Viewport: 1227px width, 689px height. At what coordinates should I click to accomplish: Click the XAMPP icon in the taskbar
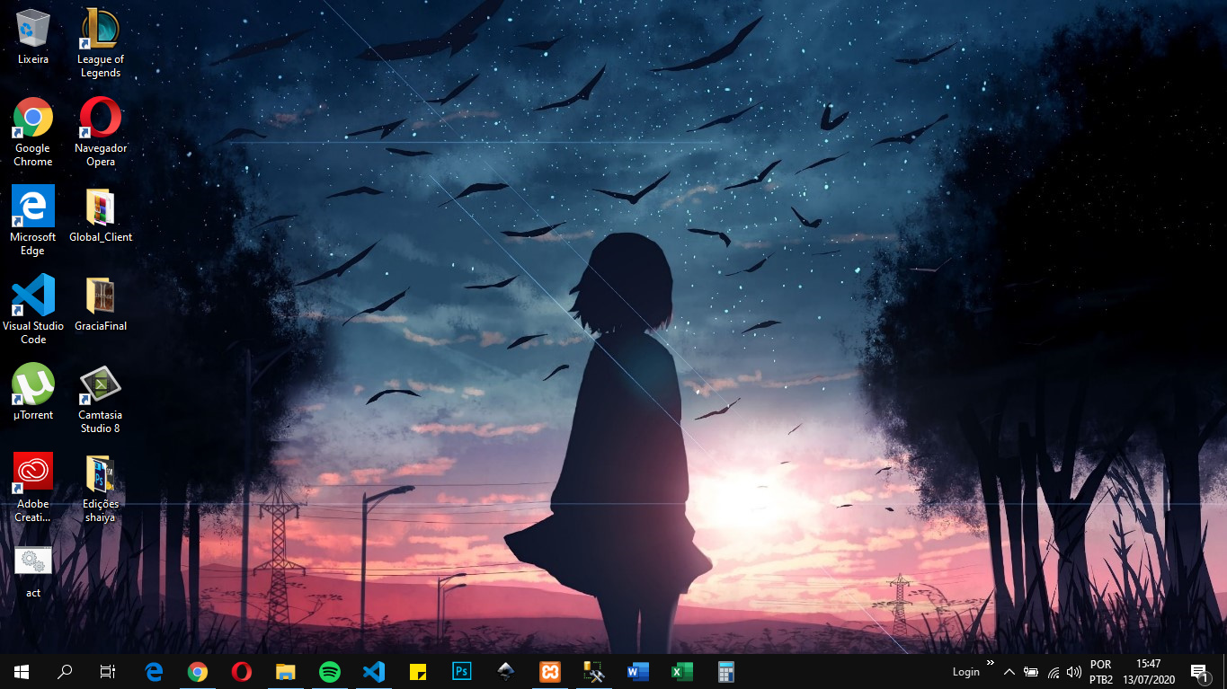(x=550, y=671)
